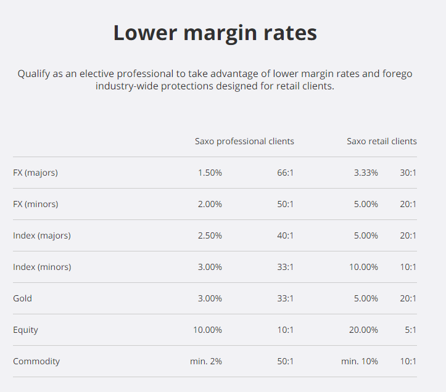Click the 5:1 equity retail leverage ratio
446x392 pixels.
pyautogui.click(x=410, y=330)
